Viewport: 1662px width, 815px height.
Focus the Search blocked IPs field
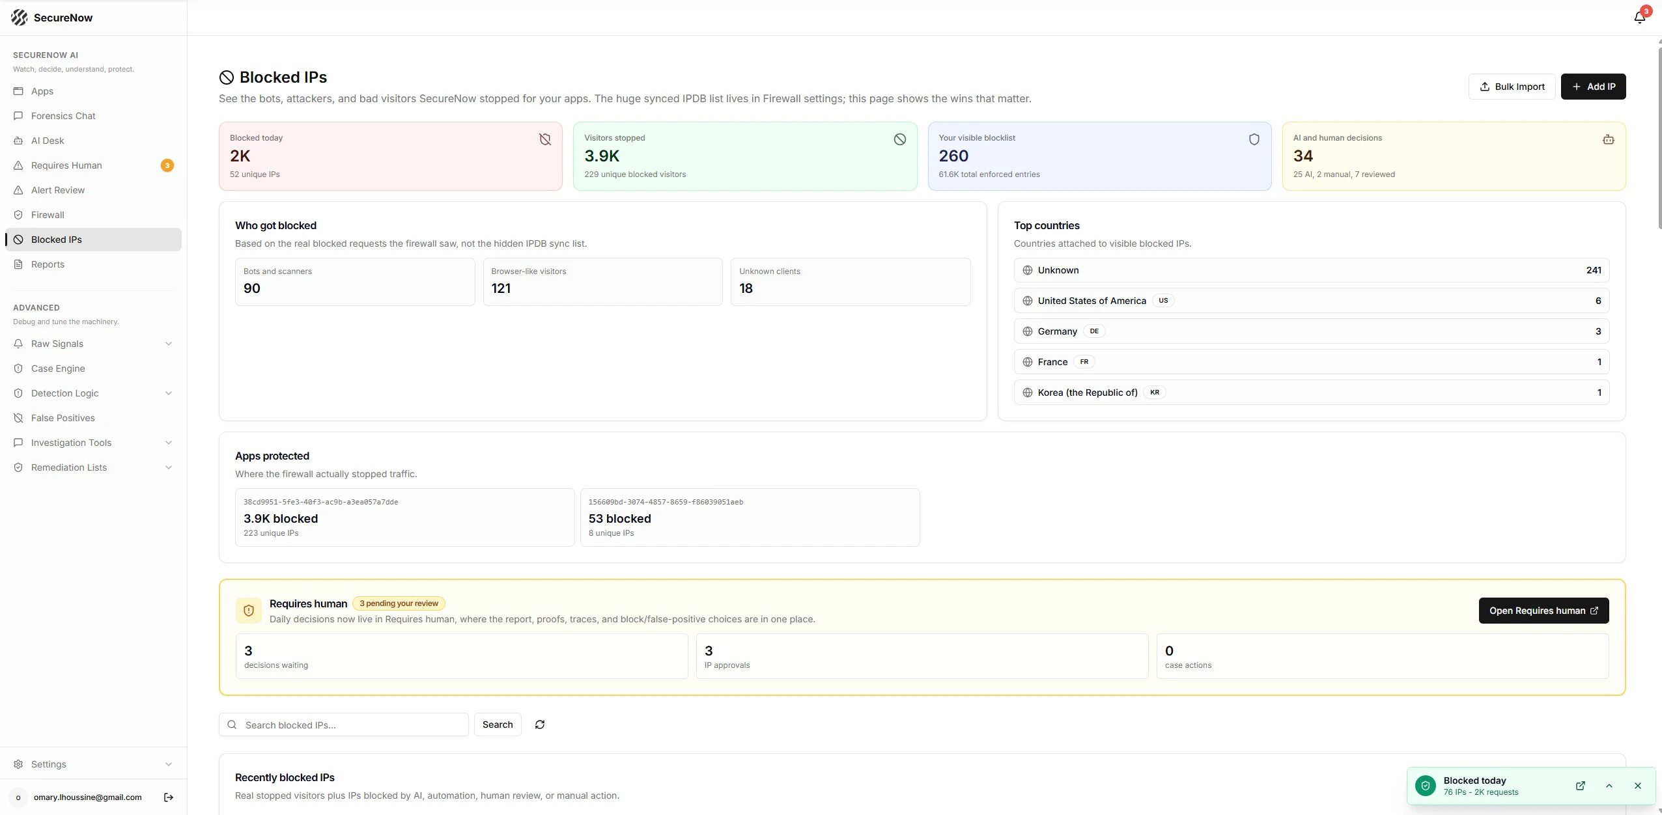344,725
